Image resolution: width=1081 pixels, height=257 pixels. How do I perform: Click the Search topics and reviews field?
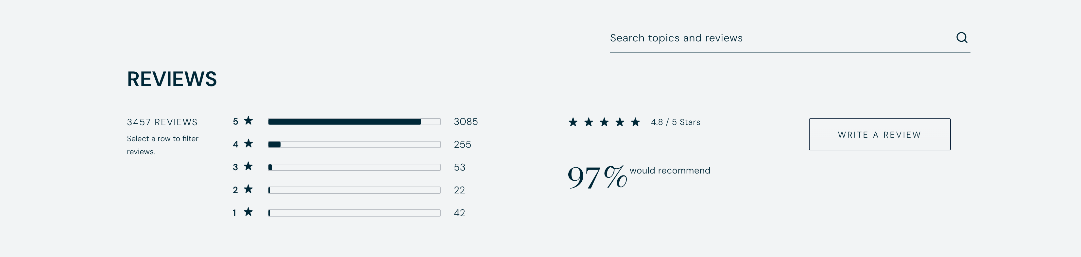pos(776,38)
